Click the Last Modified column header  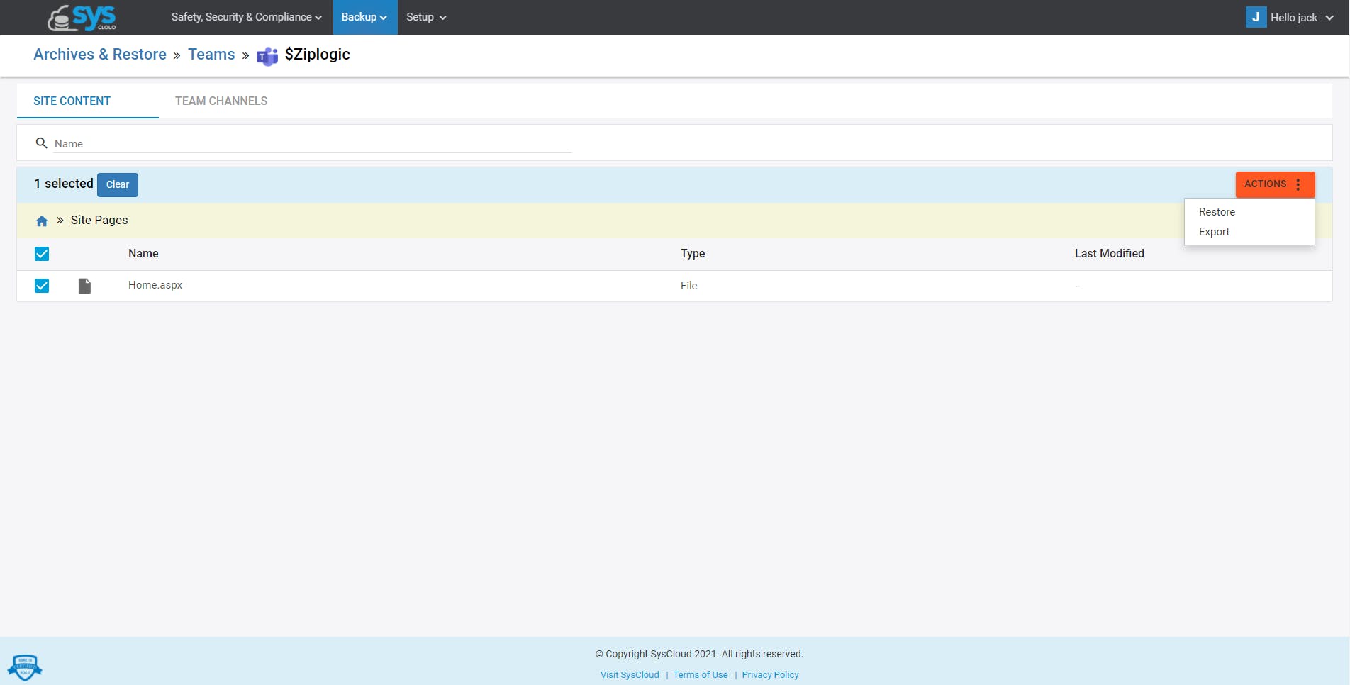[x=1110, y=254]
